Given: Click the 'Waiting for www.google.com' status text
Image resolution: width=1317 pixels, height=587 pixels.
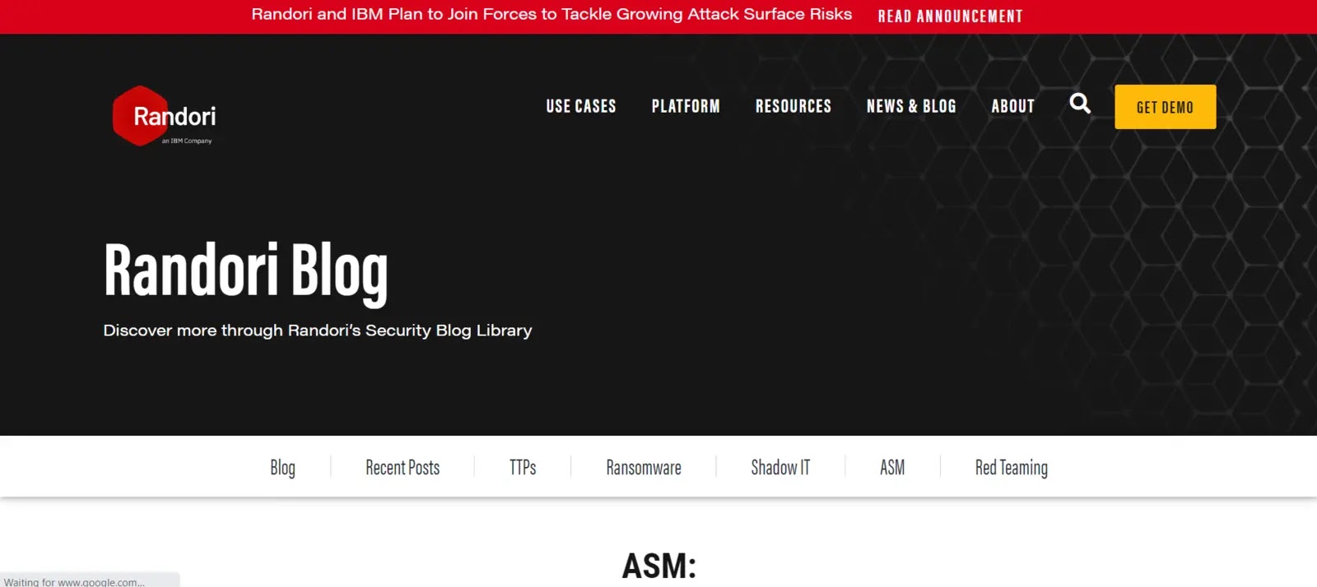Looking at the screenshot, I should click(74, 582).
